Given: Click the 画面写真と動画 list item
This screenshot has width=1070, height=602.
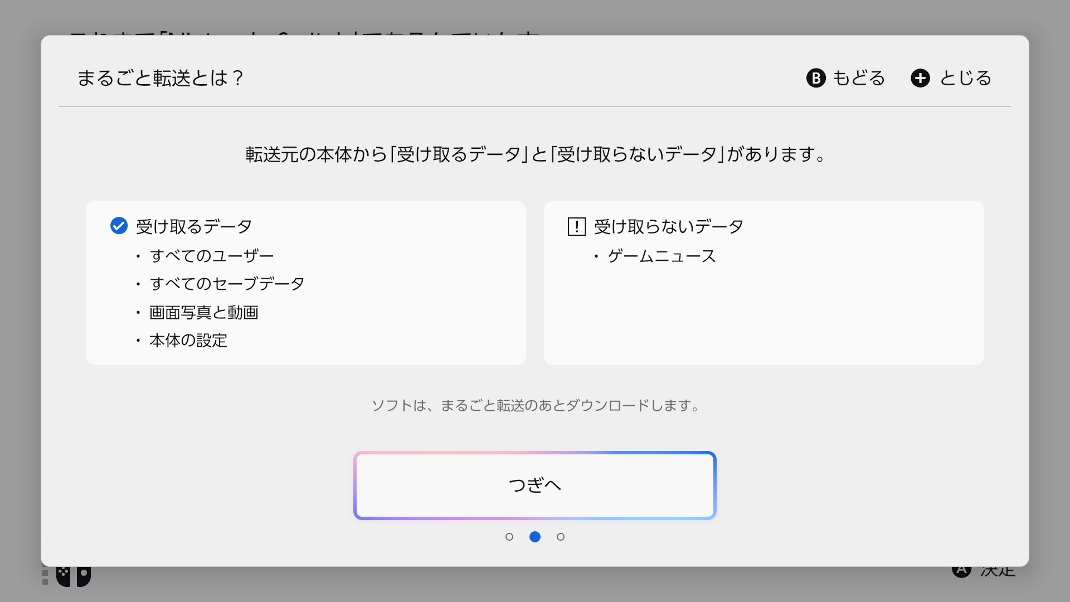Looking at the screenshot, I should [x=203, y=312].
